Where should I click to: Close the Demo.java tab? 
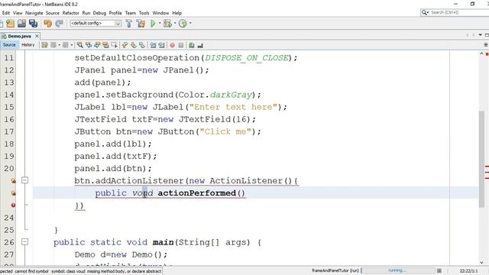click(37, 36)
